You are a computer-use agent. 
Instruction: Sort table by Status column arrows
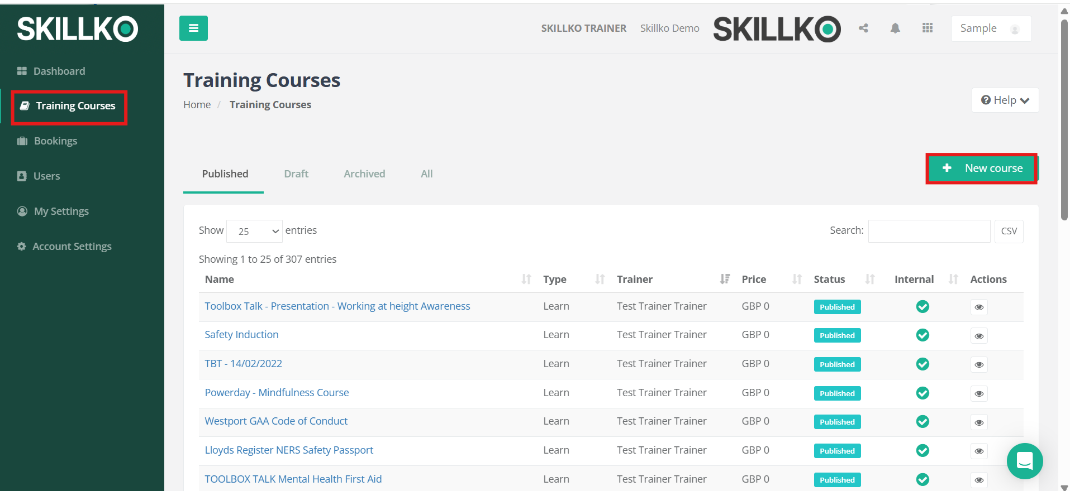[x=869, y=279]
